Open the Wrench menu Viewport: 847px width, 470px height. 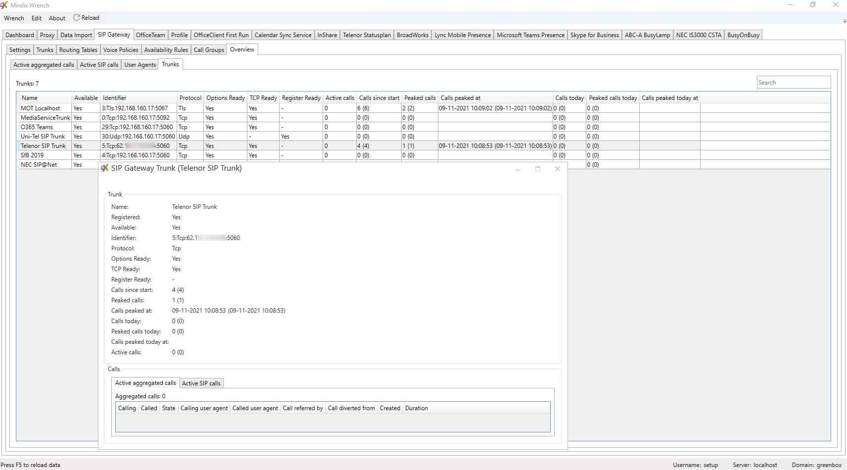[14, 18]
